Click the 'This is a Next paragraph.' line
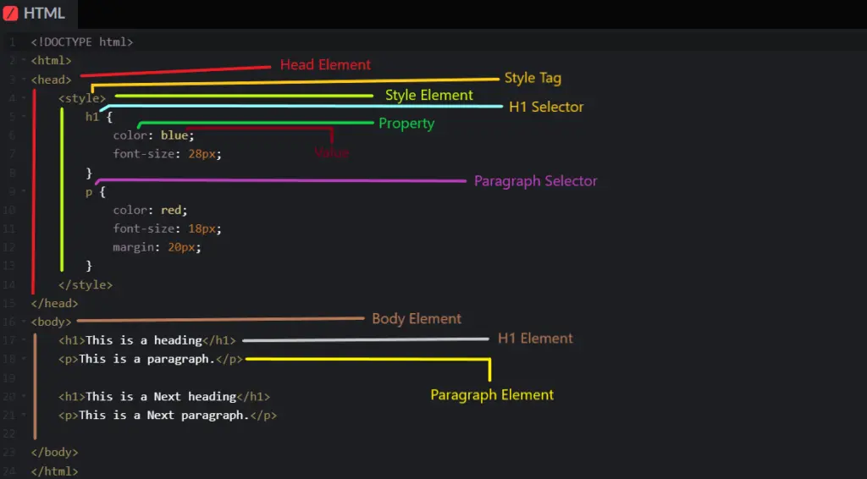 coord(168,416)
